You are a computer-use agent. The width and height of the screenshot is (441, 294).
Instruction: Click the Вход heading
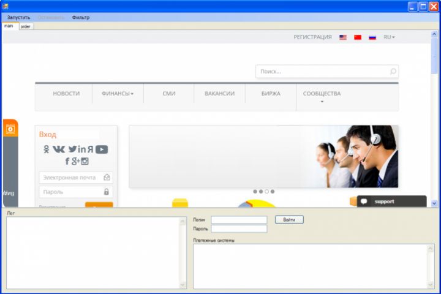coord(48,135)
